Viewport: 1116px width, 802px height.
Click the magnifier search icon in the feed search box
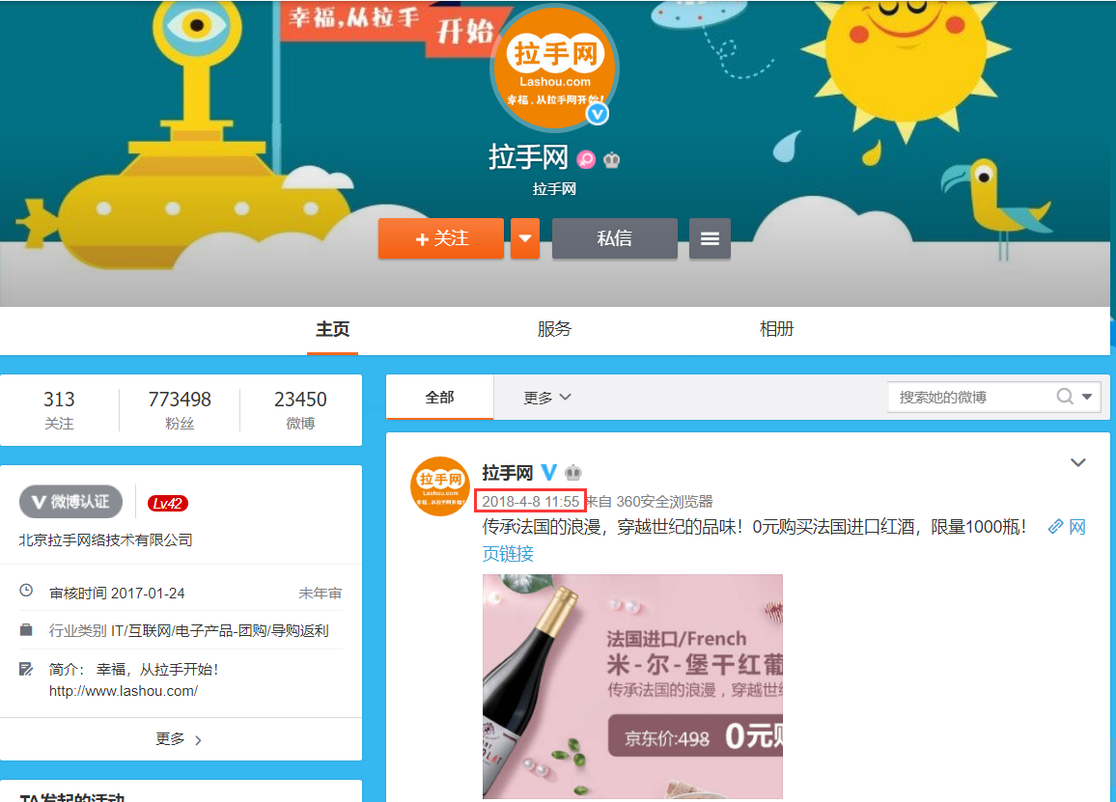coord(1065,397)
